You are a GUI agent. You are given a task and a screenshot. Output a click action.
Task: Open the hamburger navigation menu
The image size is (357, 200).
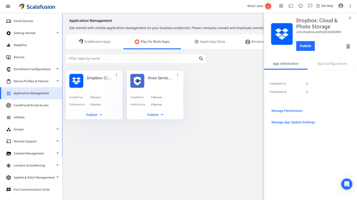pos(8,6)
